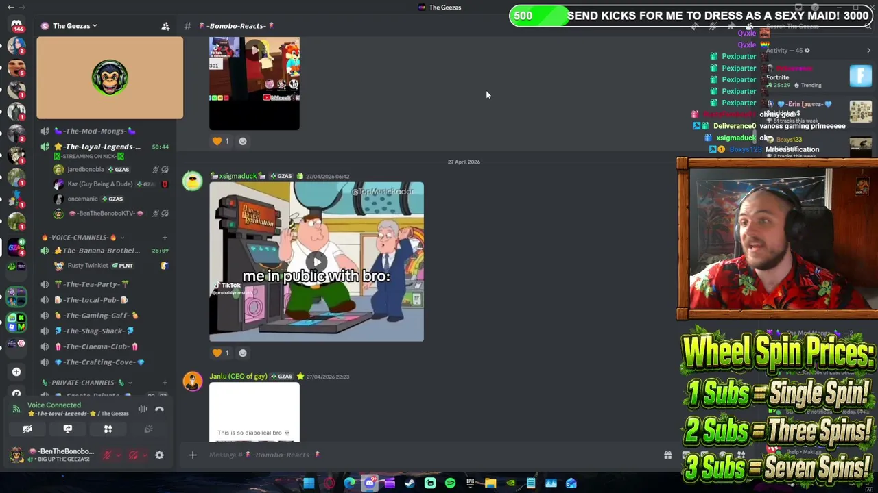Open xsigmaduck's profile from username
Image resolution: width=878 pixels, height=493 pixels.
[x=238, y=177]
